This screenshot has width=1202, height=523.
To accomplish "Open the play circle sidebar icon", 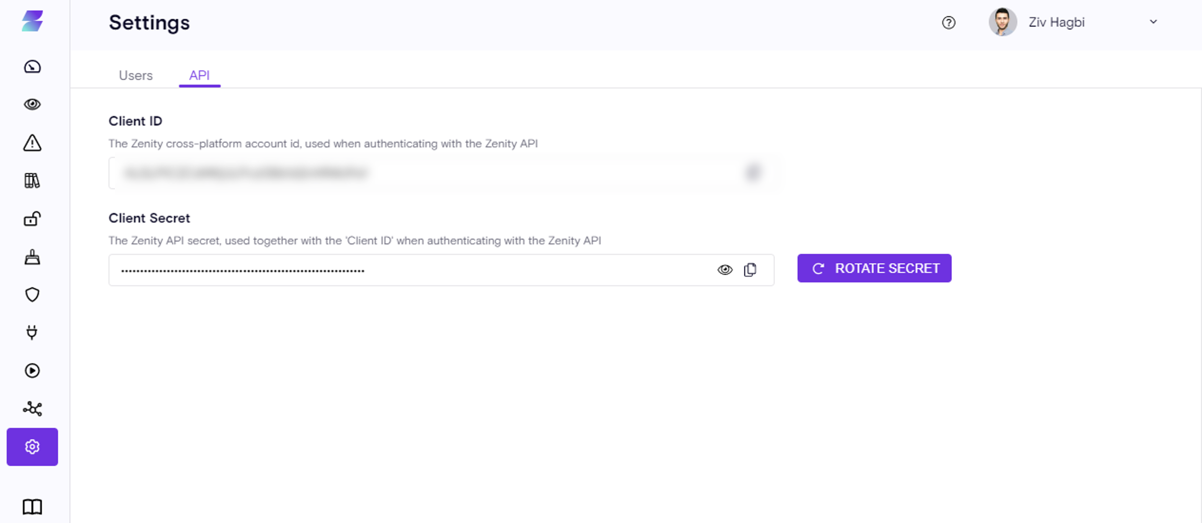I will [x=32, y=371].
